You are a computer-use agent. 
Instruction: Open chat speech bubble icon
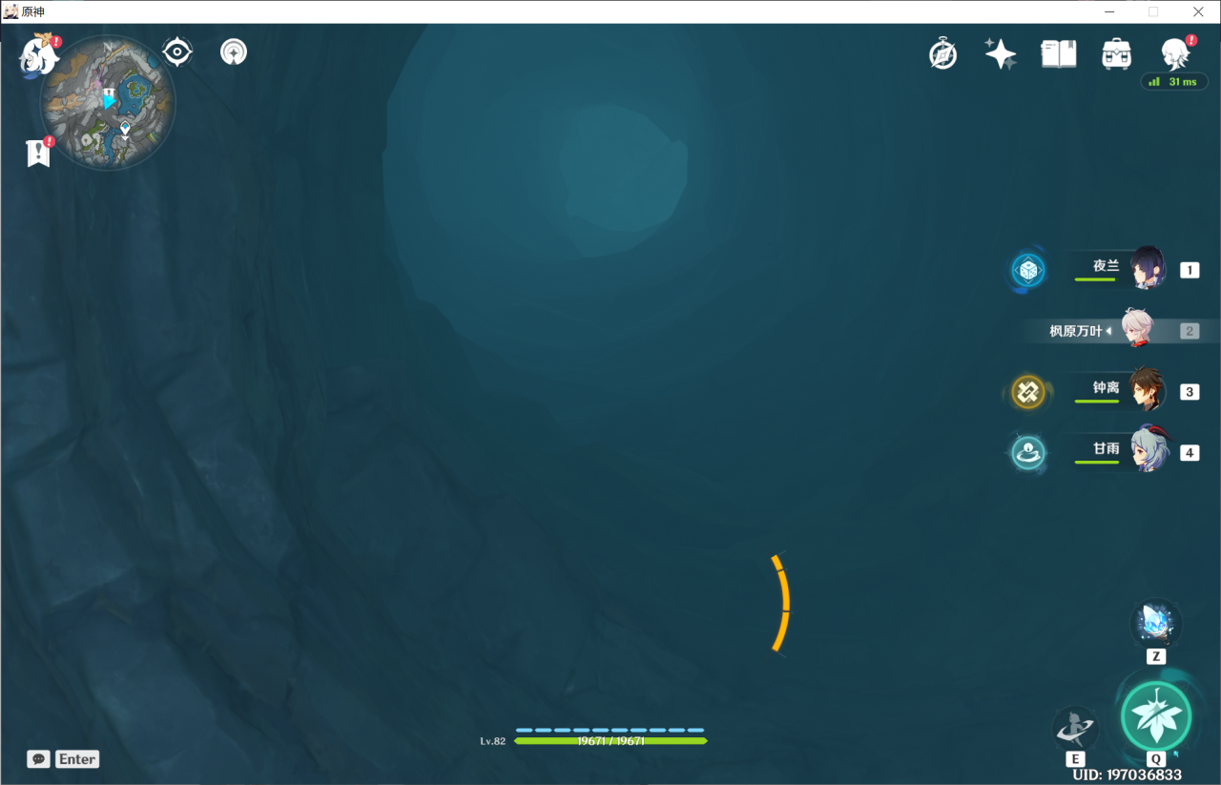point(38,759)
